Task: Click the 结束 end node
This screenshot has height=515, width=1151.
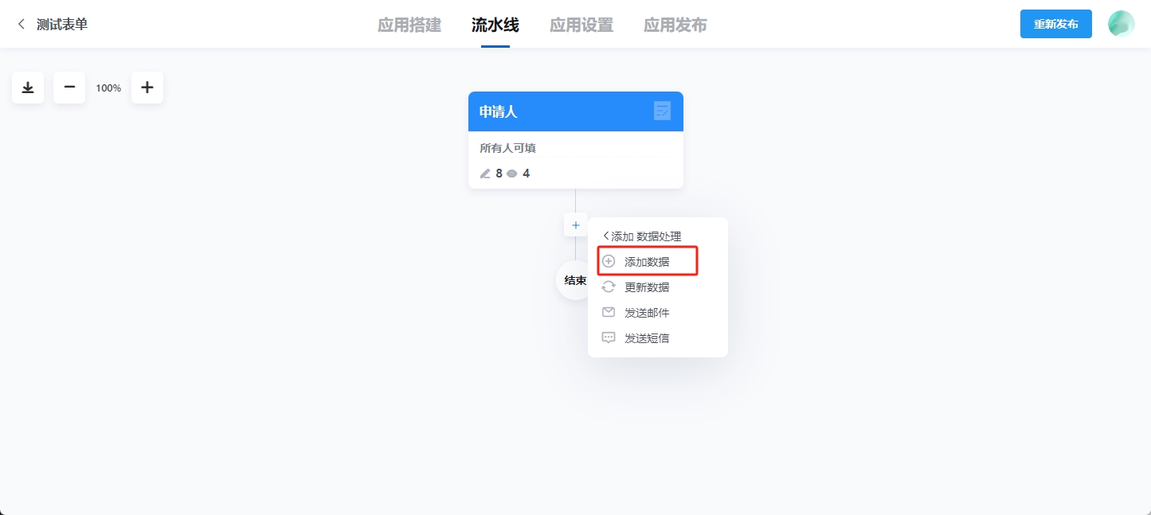Action: pyautogui.click(x=572, y=280)
